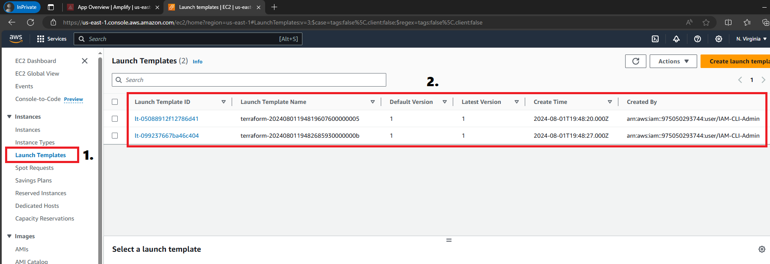Open the N. Virginia region selector
Viewport: 770px width, 264px height.
click(751, 39)
